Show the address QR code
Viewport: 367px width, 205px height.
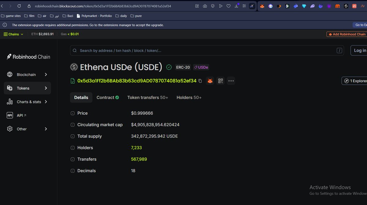(x=220, y=81)
